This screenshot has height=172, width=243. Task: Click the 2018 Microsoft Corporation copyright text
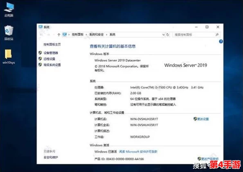point(122,68)
